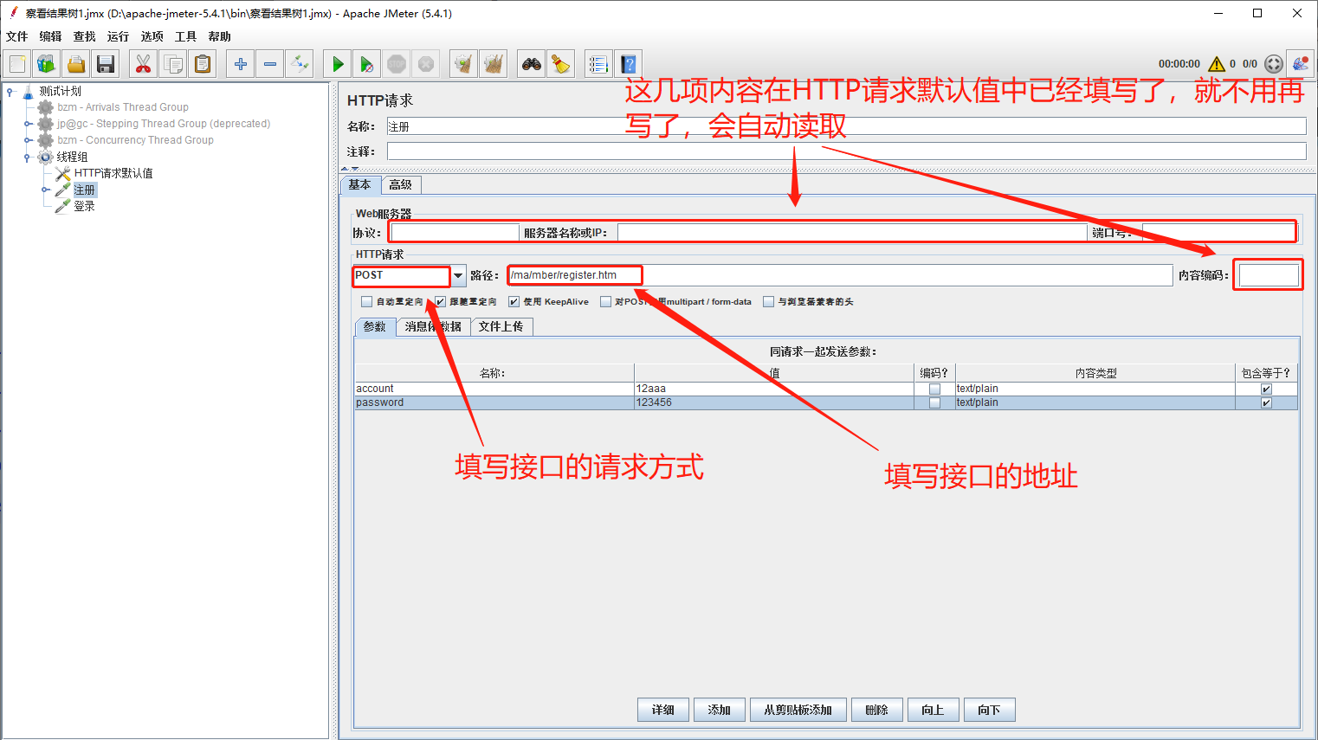Open the 运行 menu
The width and height of the screenshot is (1318, 740).
pos(118,36)
